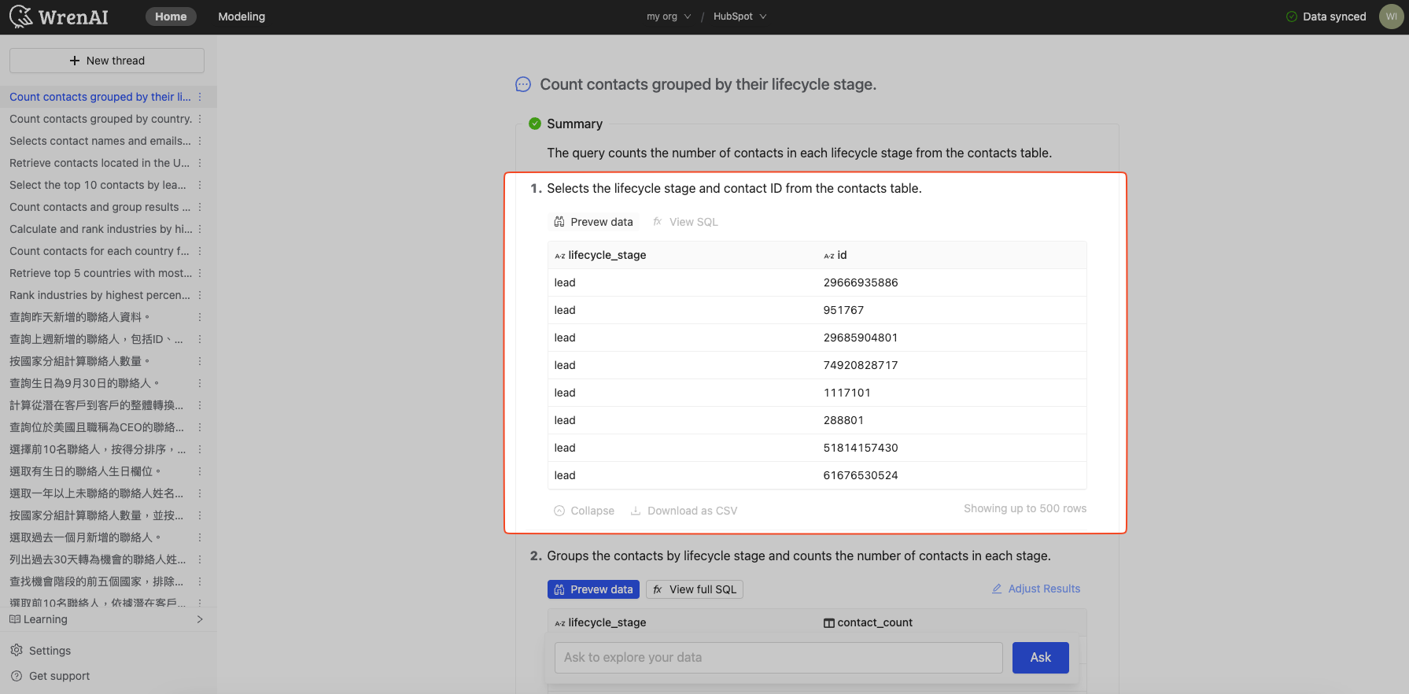Screen dimensions: 1409x694
Task: Open more options for 'Count contacts for each country' thread
Action: [x=200, y=251]
